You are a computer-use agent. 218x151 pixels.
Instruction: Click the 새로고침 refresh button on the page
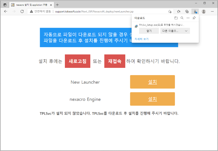click(77, 61)
